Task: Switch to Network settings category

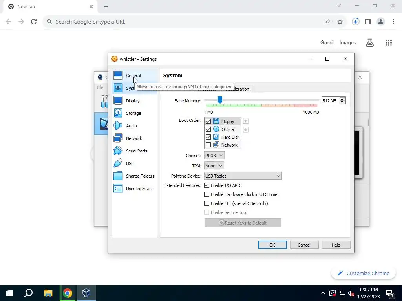Action: coord(134,138)
